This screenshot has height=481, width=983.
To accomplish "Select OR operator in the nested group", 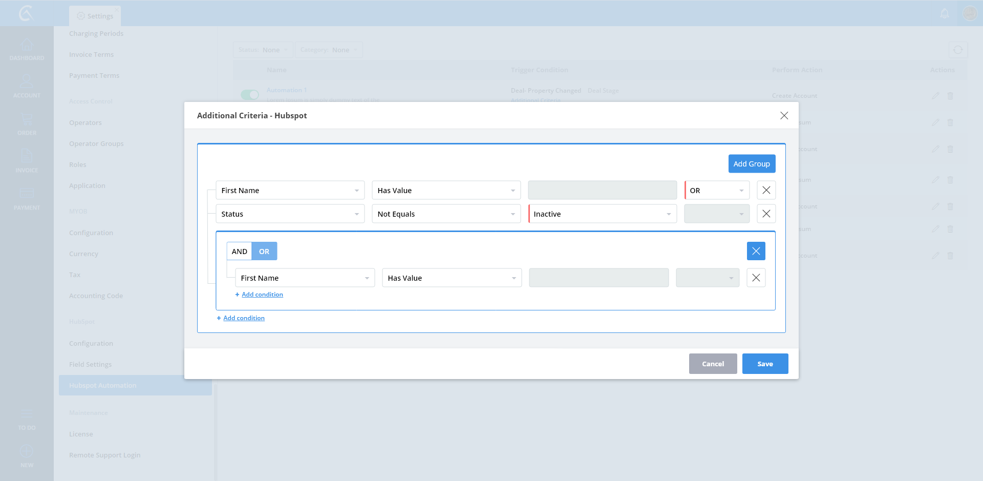I will point(264,252).
